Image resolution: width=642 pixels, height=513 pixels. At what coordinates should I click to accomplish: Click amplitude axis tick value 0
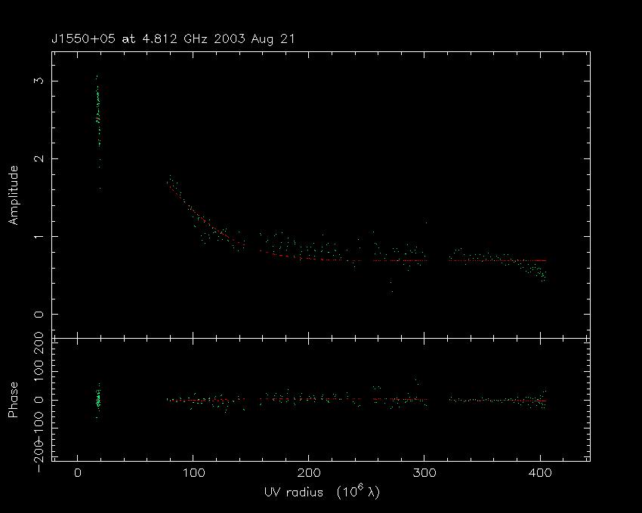[39, 314]
